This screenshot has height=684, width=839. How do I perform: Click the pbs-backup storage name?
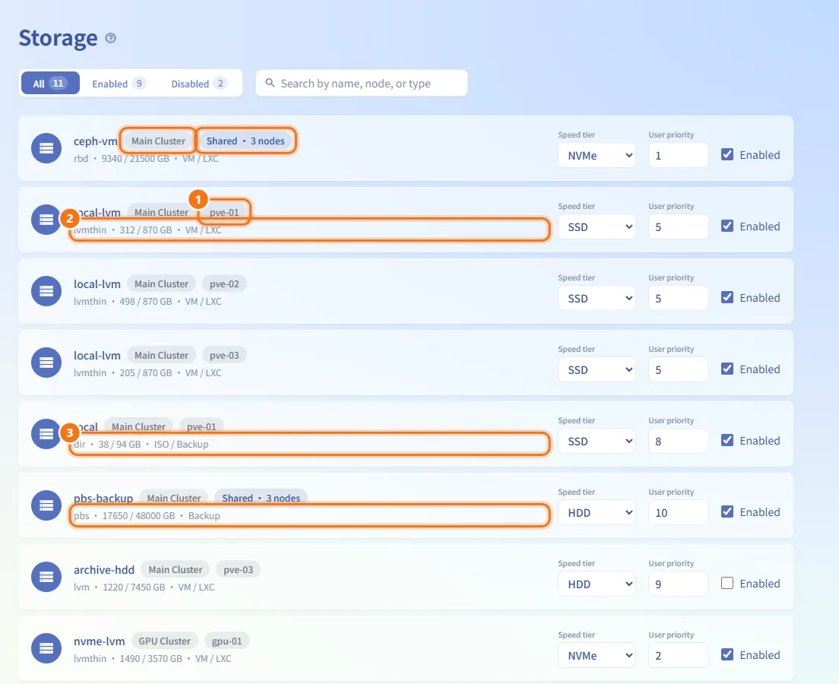coord(103,499)
